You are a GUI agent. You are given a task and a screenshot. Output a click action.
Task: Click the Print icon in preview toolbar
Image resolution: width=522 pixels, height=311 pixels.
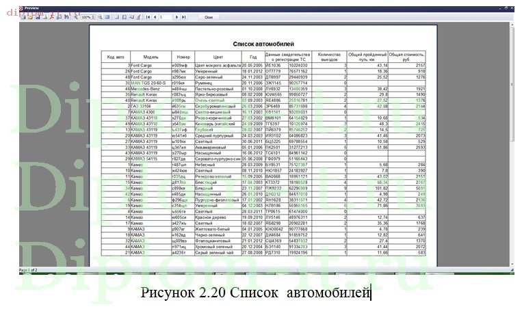(x=23, y=17)
